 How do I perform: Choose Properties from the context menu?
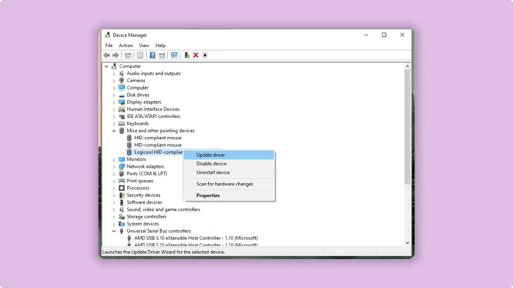tap(229, 195)
